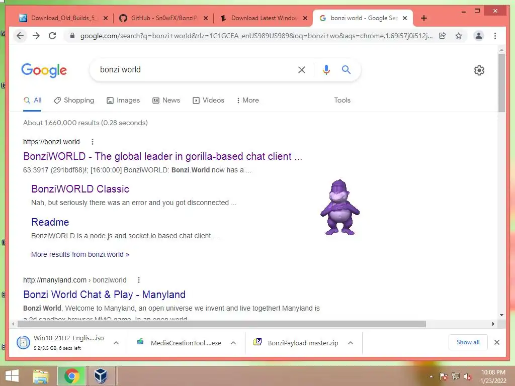Screen dimensions: 515x386
Task: Open options for the bonzi.world result
Action: (x=93, y=142)
